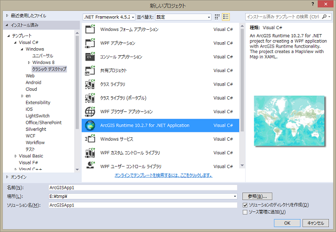Click the コンソール アプリケーション template icon
336x232 pixels.
point(90,57)
